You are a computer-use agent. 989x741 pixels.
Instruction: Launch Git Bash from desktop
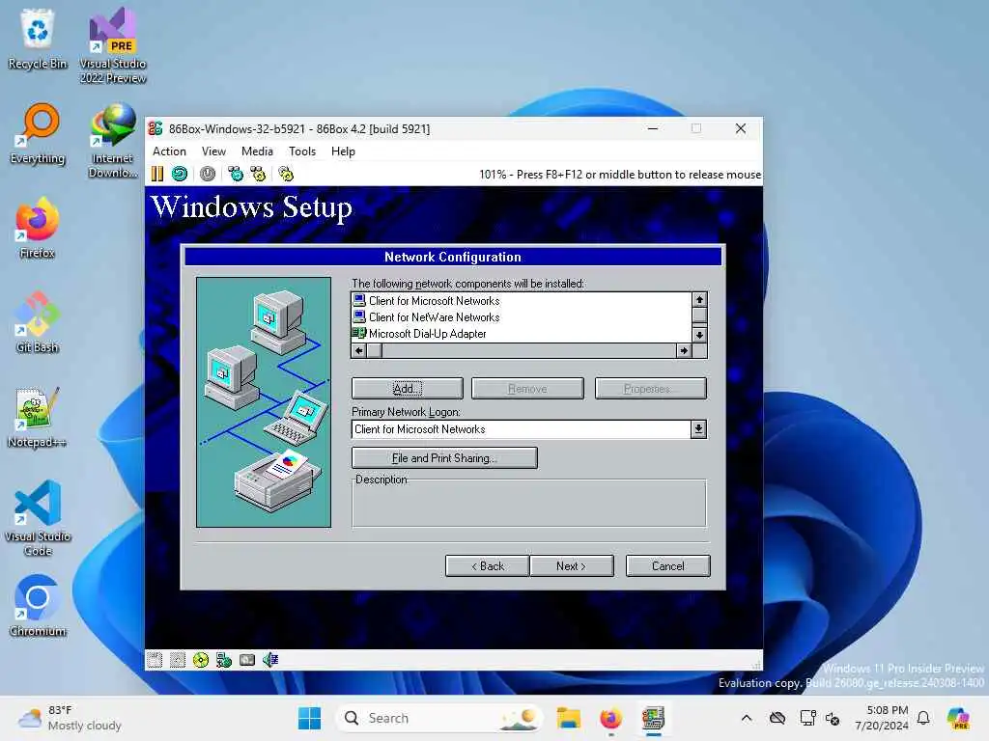coord(38,322)
